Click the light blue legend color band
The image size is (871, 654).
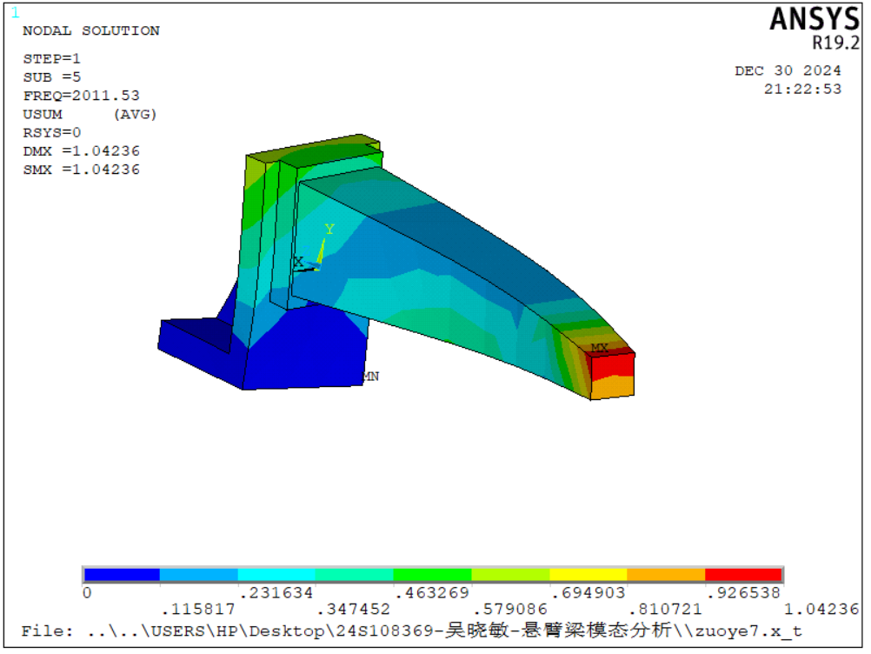pyautogui.click(x=199, y=575)
